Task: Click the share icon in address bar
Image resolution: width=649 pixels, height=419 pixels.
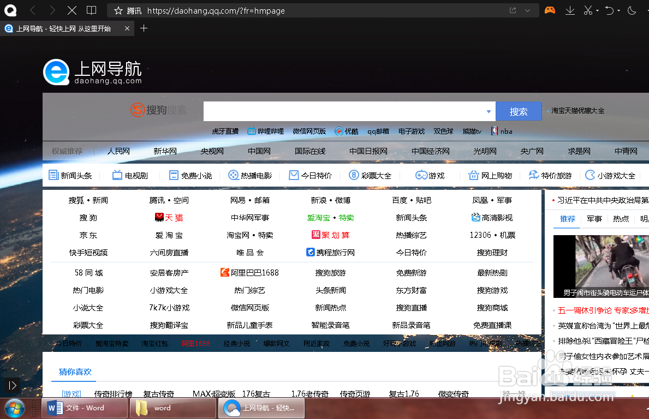Action: click(513, 10)
